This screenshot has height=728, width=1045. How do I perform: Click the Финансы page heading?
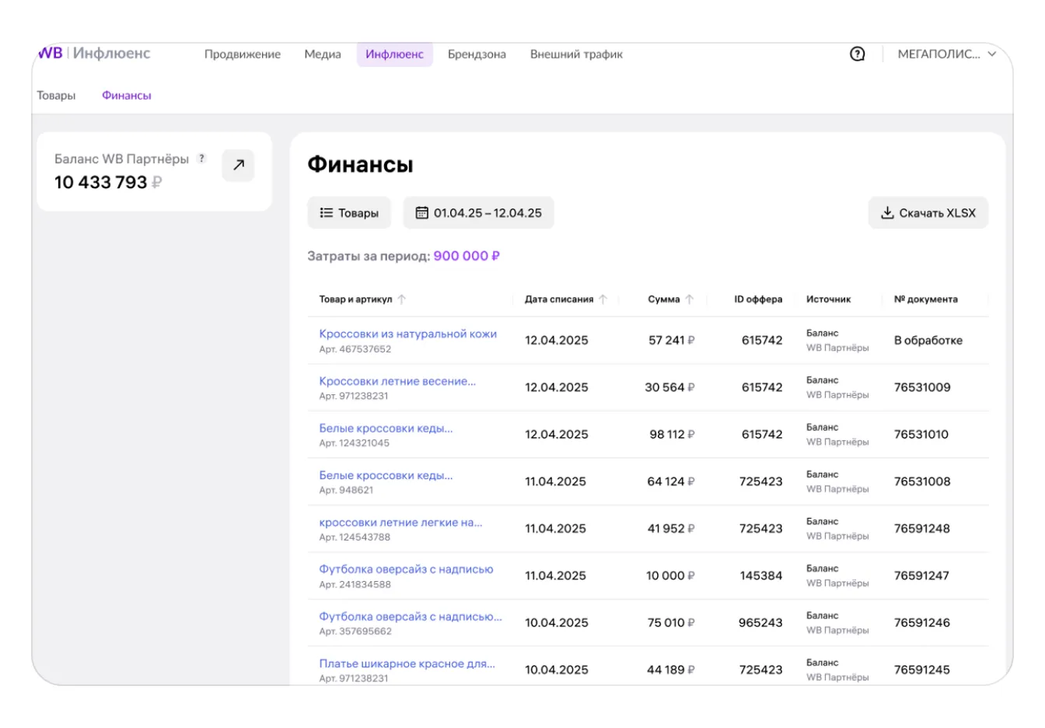pyautogui.click(x=360, y=164)
